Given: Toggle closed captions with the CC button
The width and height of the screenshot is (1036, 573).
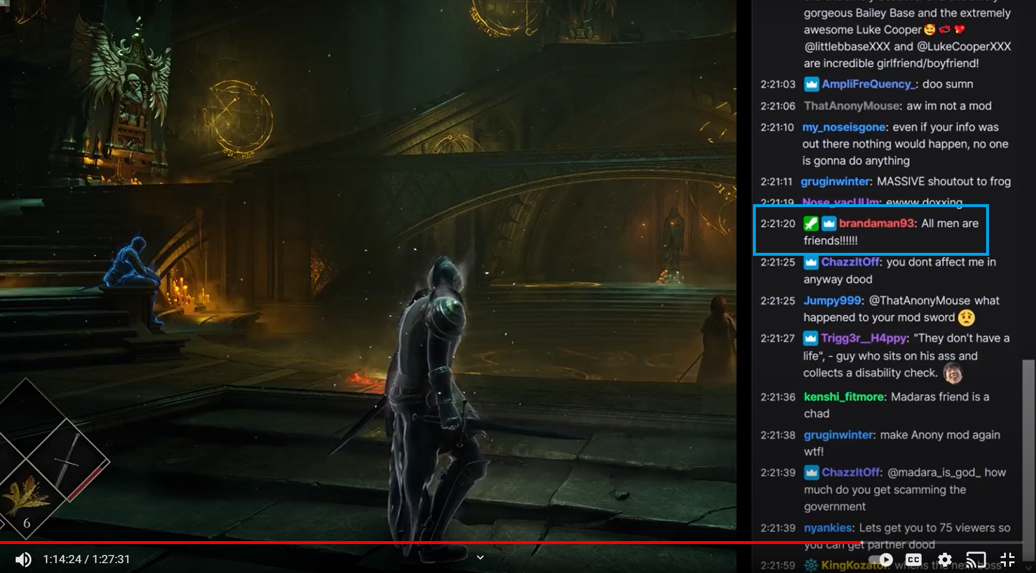Looking at the screenshot, I should point(914,560).
